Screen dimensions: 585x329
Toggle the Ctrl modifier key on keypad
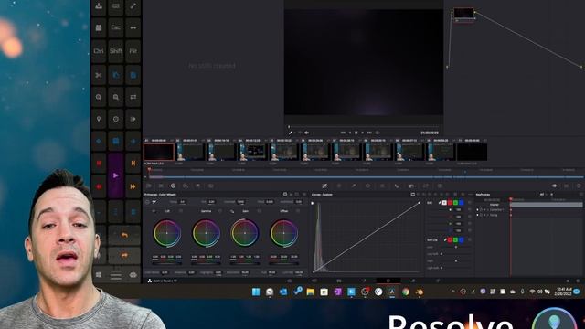coord(99,51)
